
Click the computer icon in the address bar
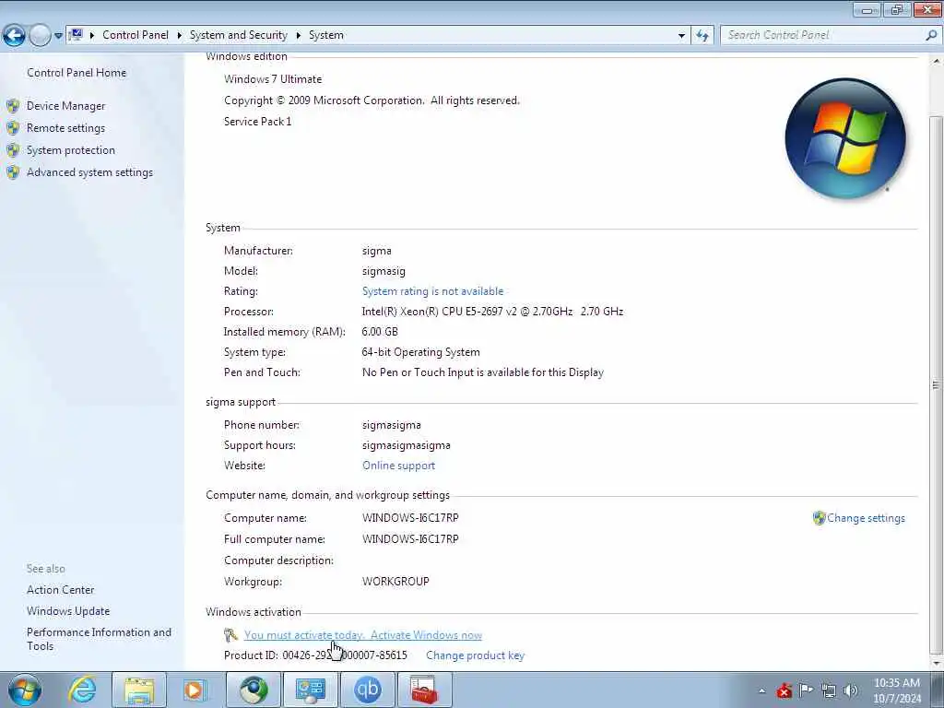coord(76,35)
